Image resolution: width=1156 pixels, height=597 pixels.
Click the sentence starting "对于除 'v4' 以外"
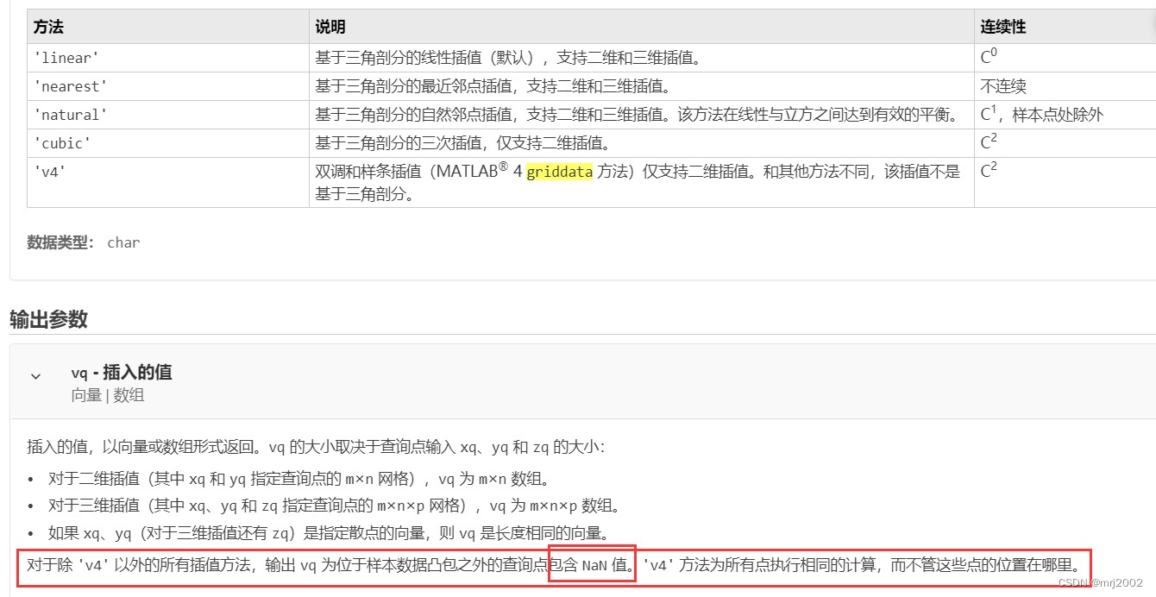(x=332, y=566)
